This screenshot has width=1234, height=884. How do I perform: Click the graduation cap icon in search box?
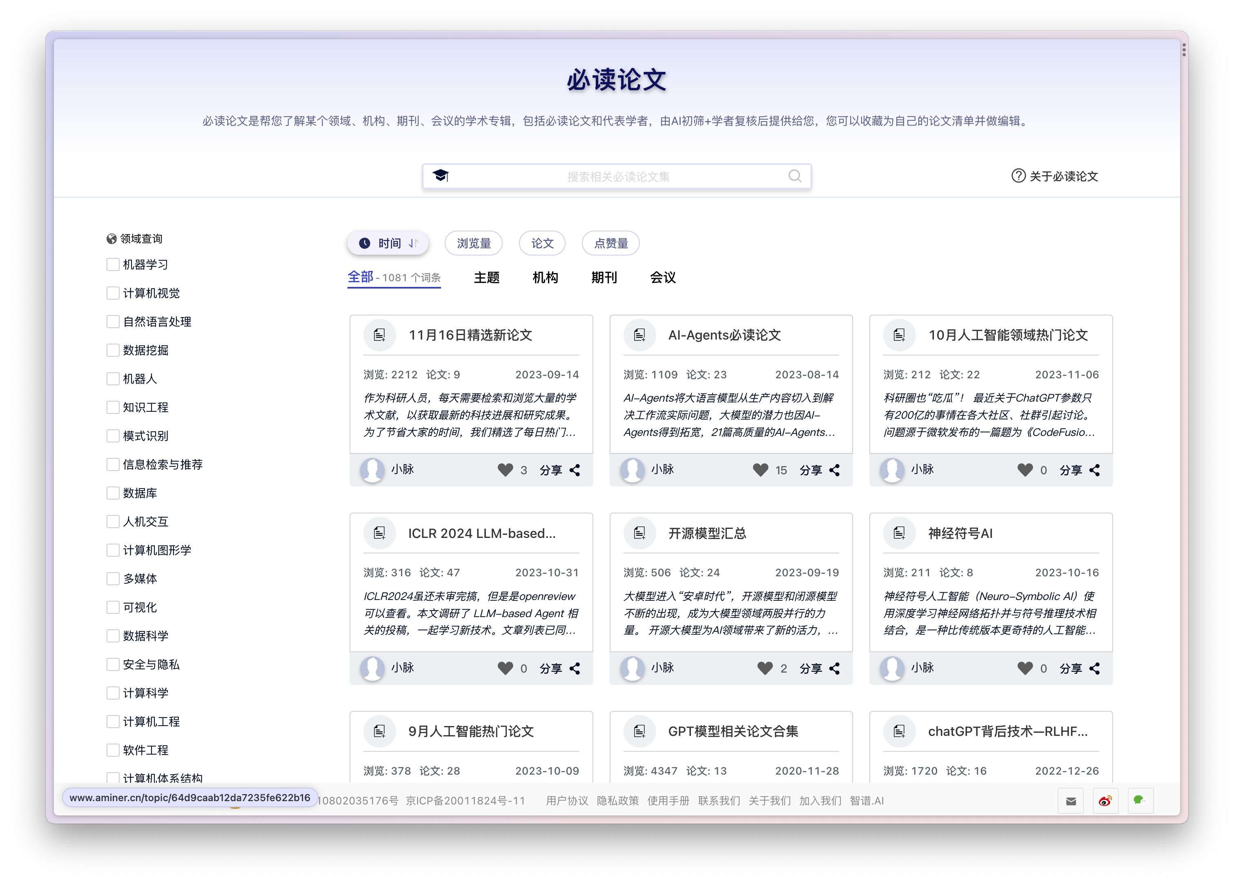tap(440, 175)
